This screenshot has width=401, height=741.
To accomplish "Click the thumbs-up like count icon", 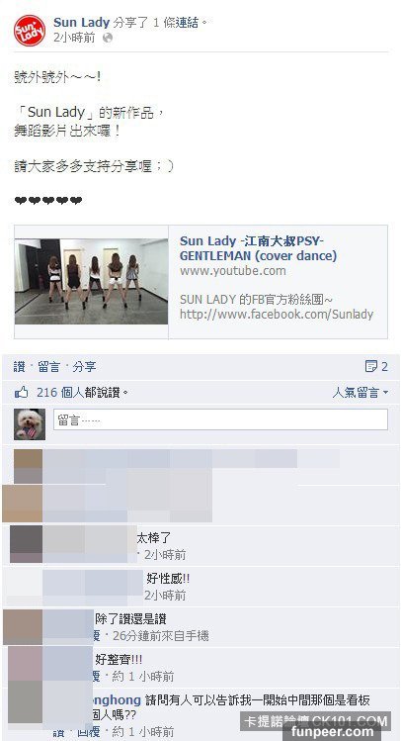I will tap(21, 392).
